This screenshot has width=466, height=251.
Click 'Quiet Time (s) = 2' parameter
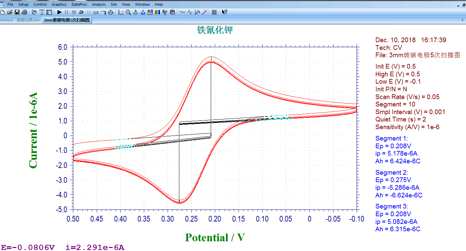pyautogui.click(x=401, y=119)
